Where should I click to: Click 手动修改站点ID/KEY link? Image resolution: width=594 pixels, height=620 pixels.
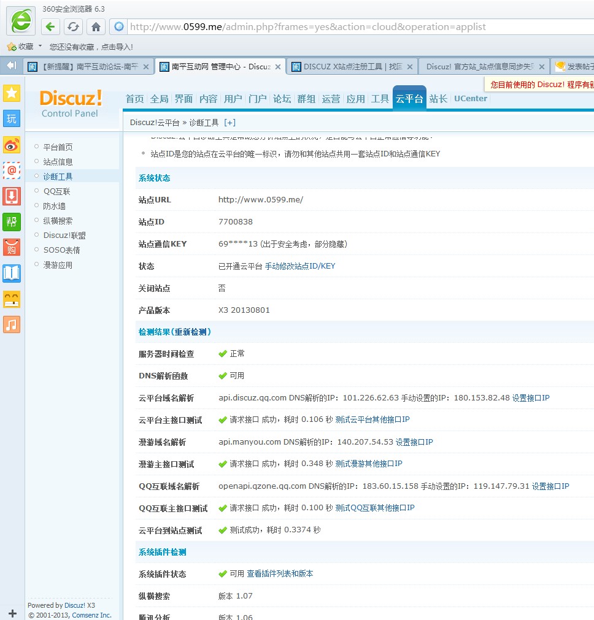coord(300,266)
